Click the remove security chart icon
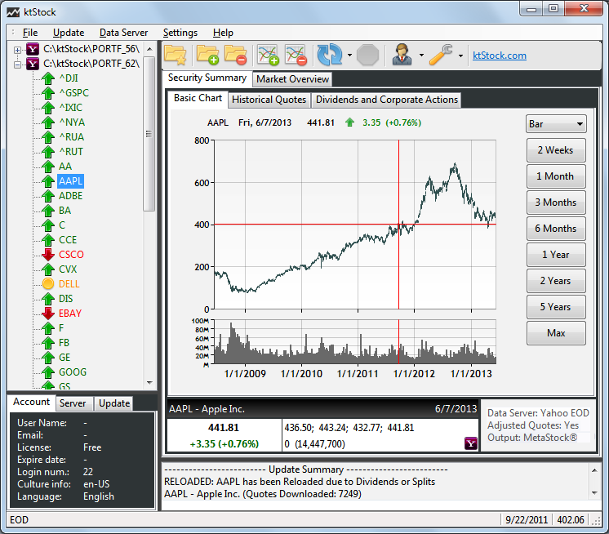This screenshot has width=609, height=534. [296, 55]
